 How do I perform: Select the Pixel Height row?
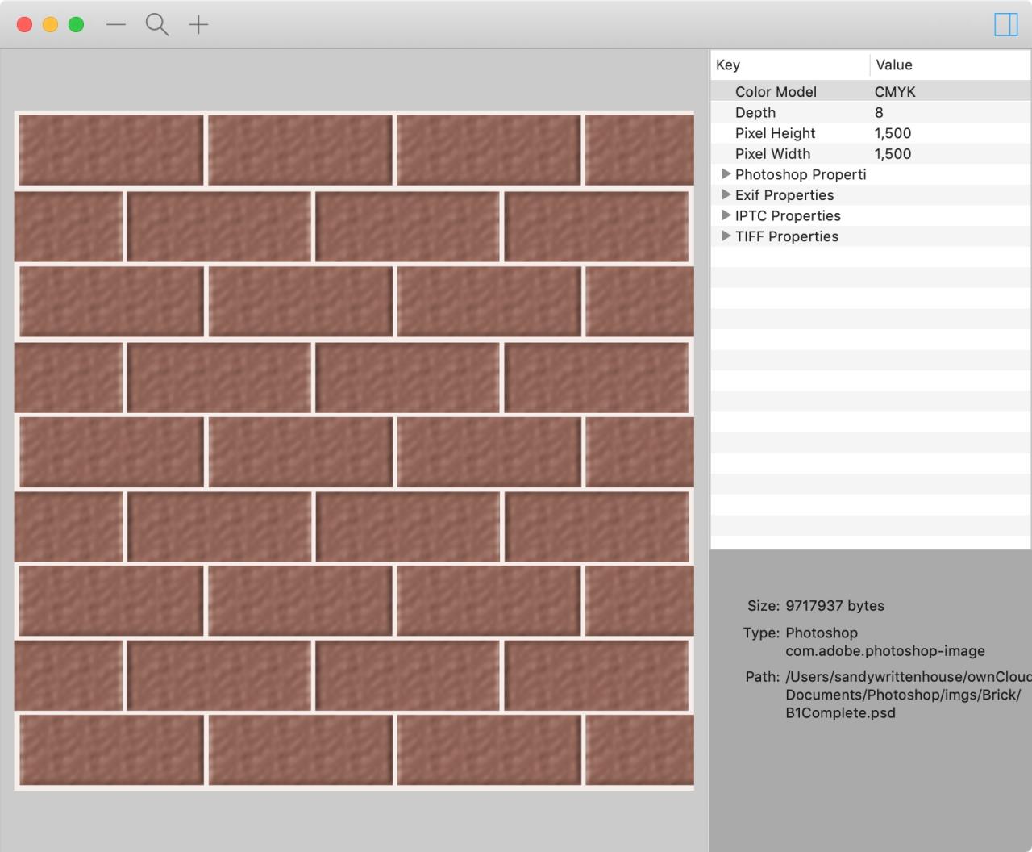[x=871, y=133]
